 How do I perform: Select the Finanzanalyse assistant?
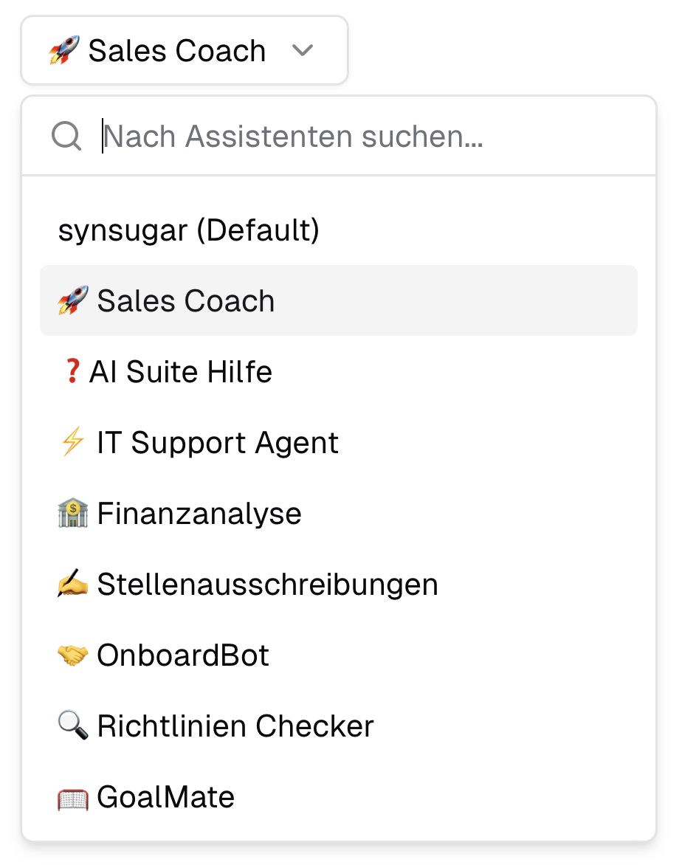(x=199, y=513)
